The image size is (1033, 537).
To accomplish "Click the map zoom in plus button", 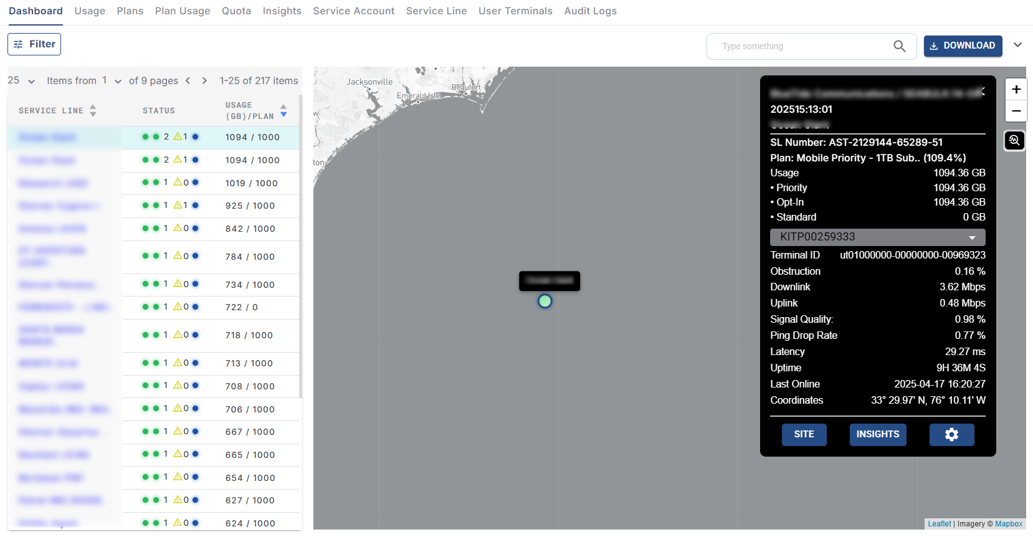I will coord(1016,89).
